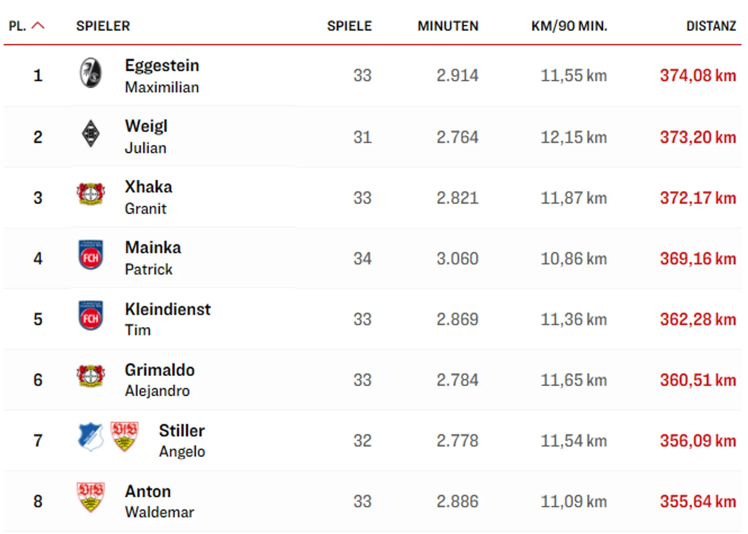This screenshot has width=748, height=534.
Task: Open Tim Kleindienst's player page
Action: point(168,319)
